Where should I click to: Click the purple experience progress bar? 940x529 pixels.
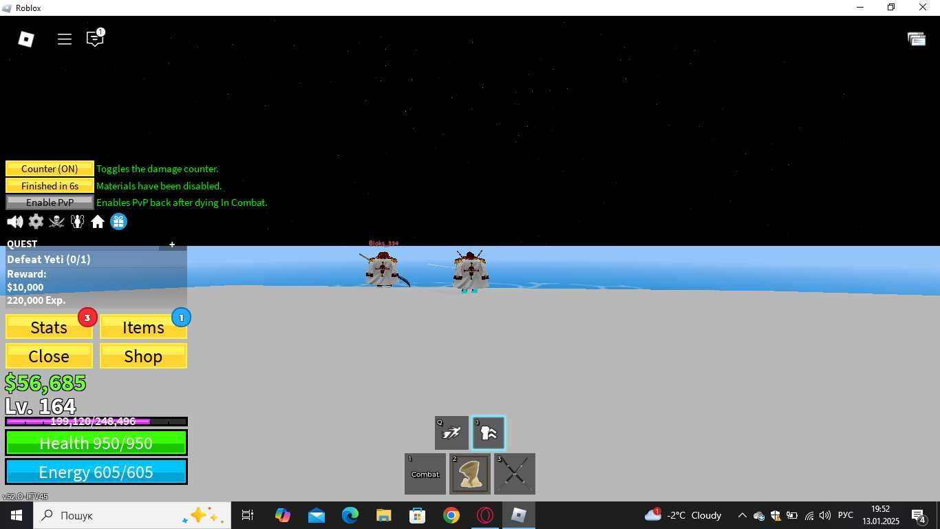coord(96,422)
